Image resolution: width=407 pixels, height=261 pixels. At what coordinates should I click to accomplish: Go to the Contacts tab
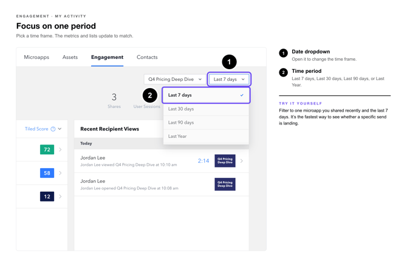click(147, 57)
